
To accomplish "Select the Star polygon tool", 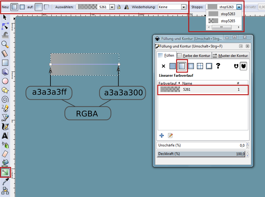I will point(5,90).
